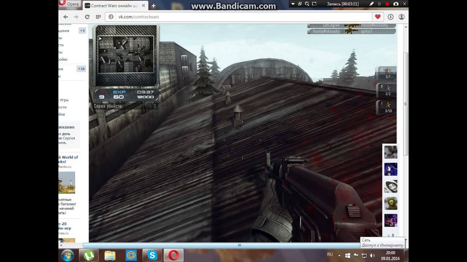Image resolution: width=467 pixels, height=262 pixels.
Task: Click Bandicam magnifier search icon
Action: tap(307, 4)
